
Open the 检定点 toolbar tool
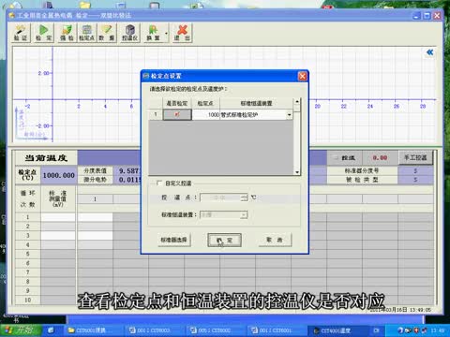pyautogui.click(x=86, y=33)
